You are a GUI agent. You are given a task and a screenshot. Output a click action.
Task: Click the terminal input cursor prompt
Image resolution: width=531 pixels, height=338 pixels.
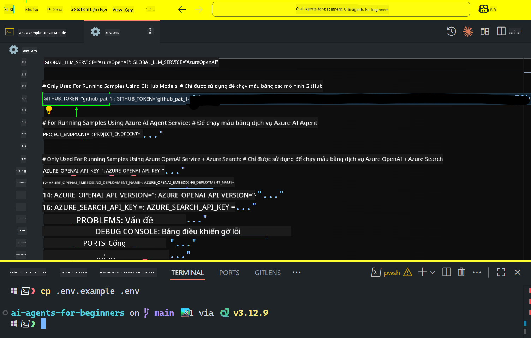(x=43, y=324)
